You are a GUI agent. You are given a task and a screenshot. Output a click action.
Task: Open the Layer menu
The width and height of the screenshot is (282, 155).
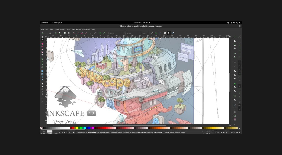57,30
